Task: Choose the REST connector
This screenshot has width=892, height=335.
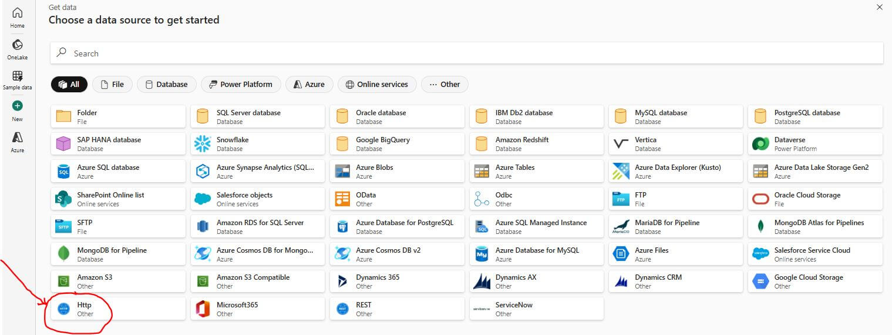Action: pyautogui.click(x=398, y=309)
